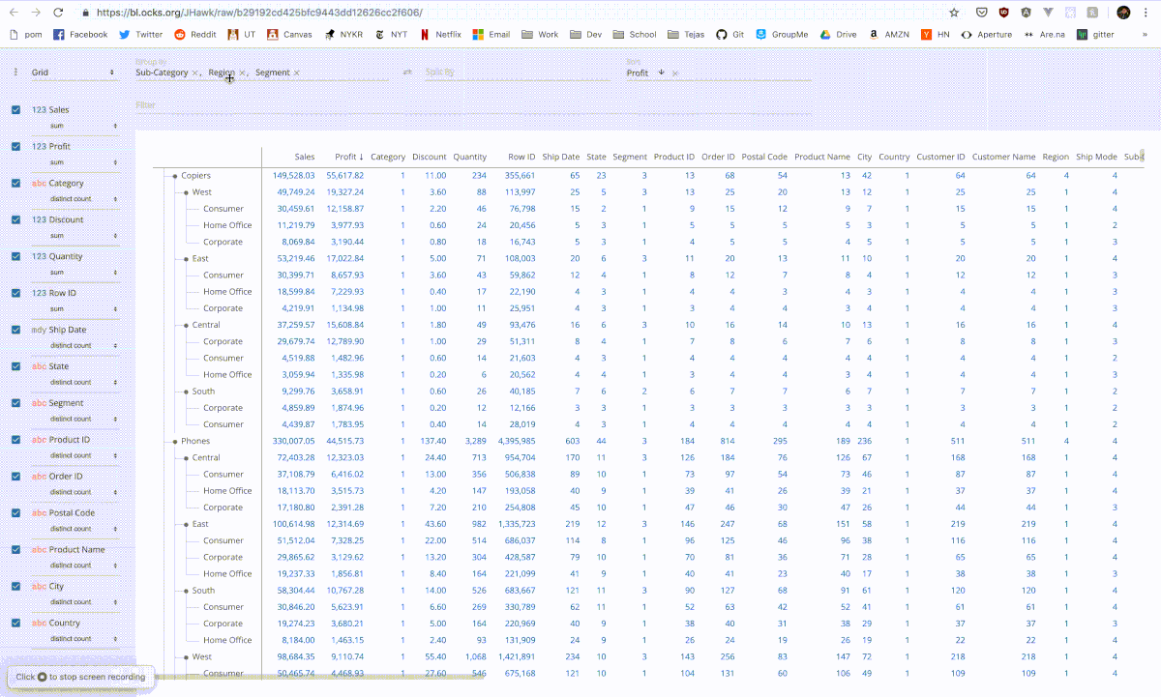Uncheck the State column checkbox

[15, 367]
